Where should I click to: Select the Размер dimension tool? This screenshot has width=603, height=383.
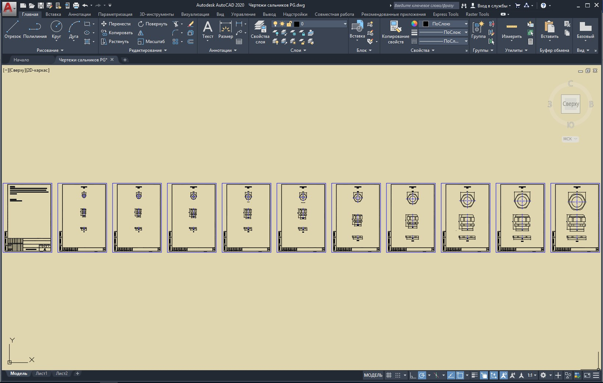tap(226, 30)
